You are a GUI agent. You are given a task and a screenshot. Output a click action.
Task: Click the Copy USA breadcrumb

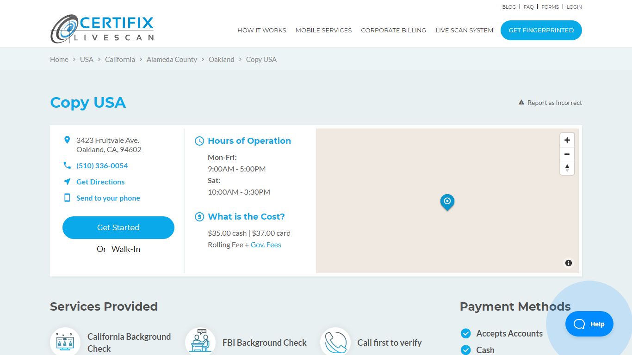261,59
